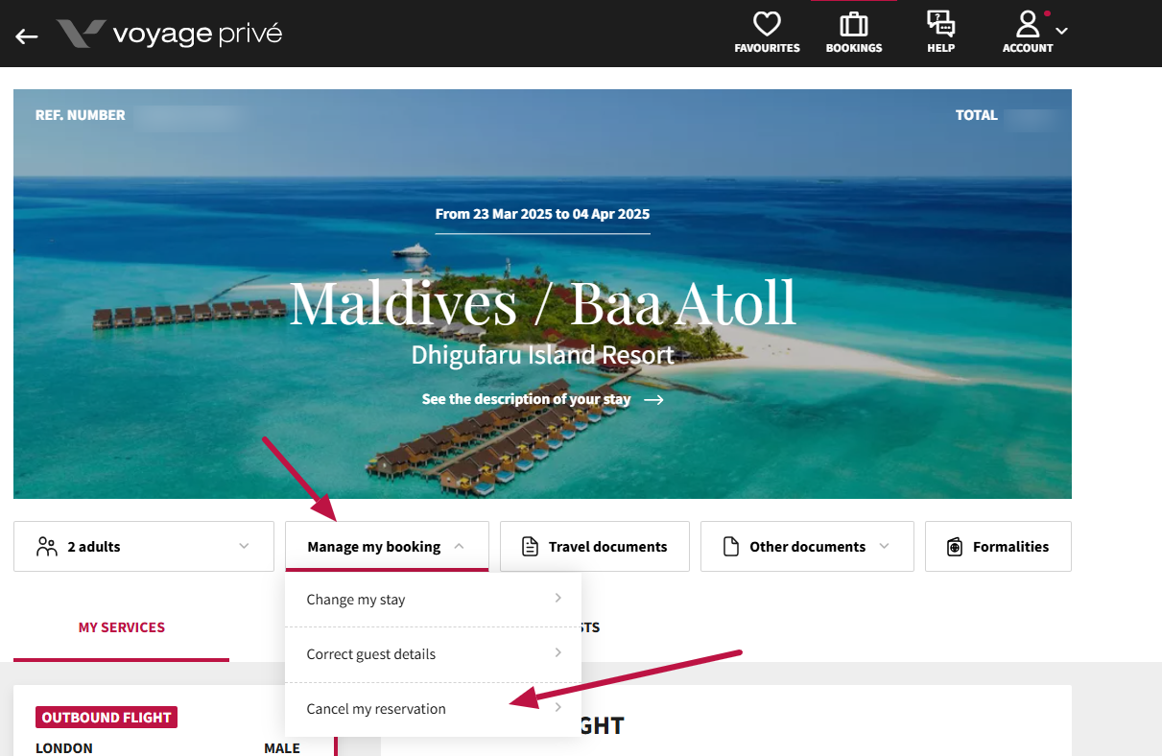Screen dimensions: 1162x756
Task: Click the Formalities passport icon
Action: coord(954,547)
